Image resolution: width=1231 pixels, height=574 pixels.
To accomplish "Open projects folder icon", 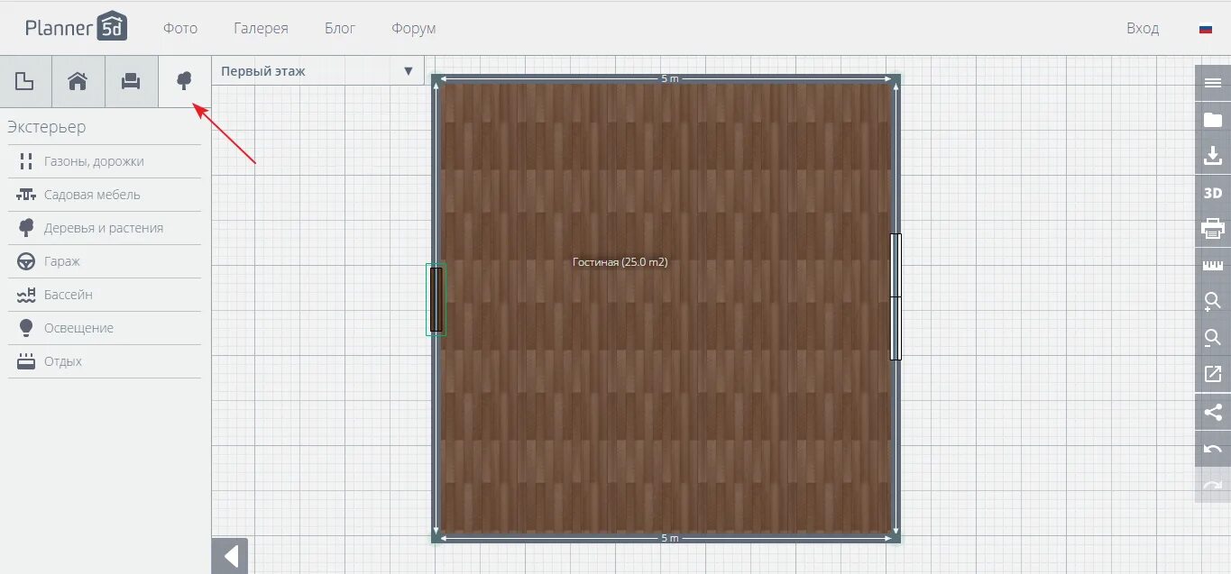I will [x=1213, y=120].
